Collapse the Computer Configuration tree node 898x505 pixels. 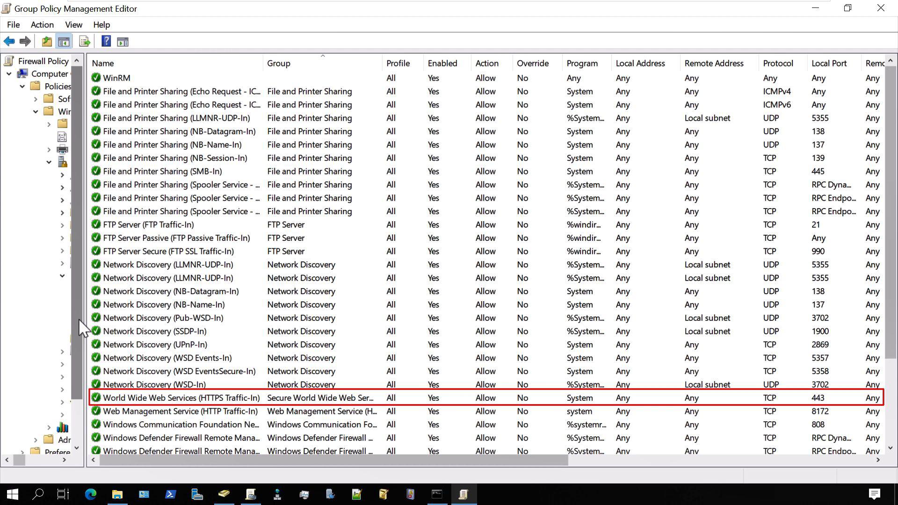(x=9, y=74)
